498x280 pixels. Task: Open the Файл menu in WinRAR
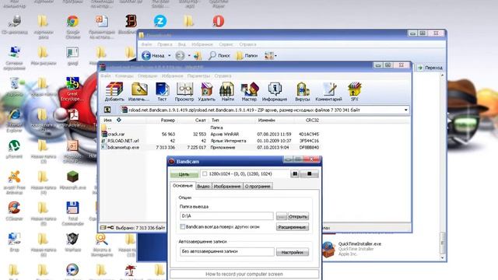(106, 76)
